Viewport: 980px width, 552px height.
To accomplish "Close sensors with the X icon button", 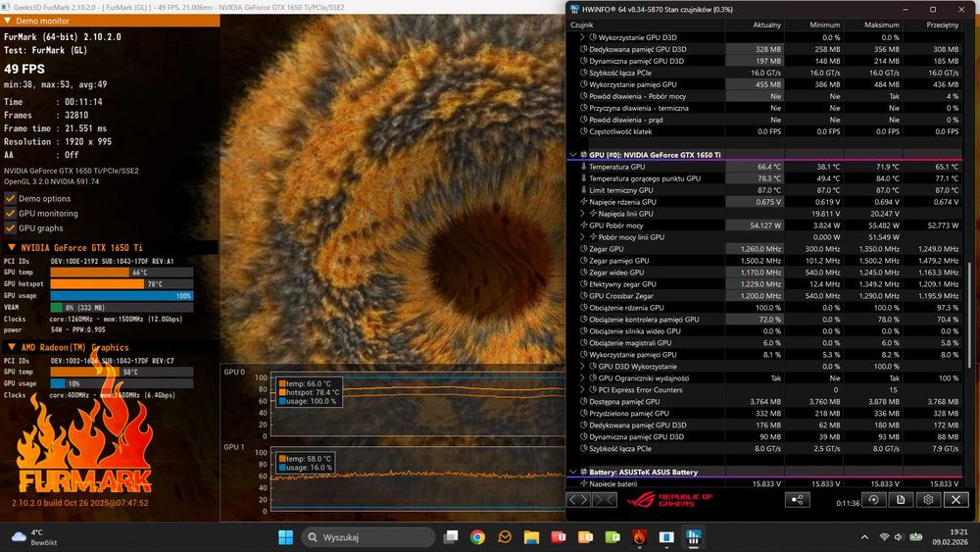I will coord(955,500).
